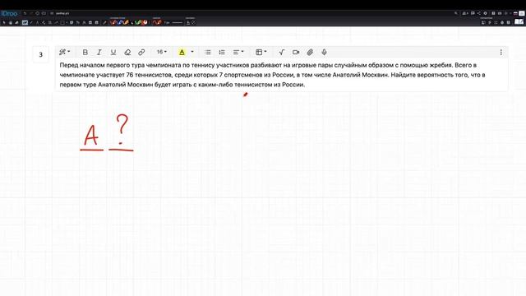
Task: Insert a math formula with square root icon
Action: (281, 52)
